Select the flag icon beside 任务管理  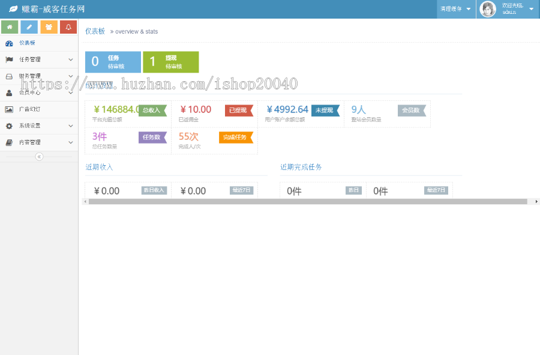pyautogui.click(x=8, y=59)
